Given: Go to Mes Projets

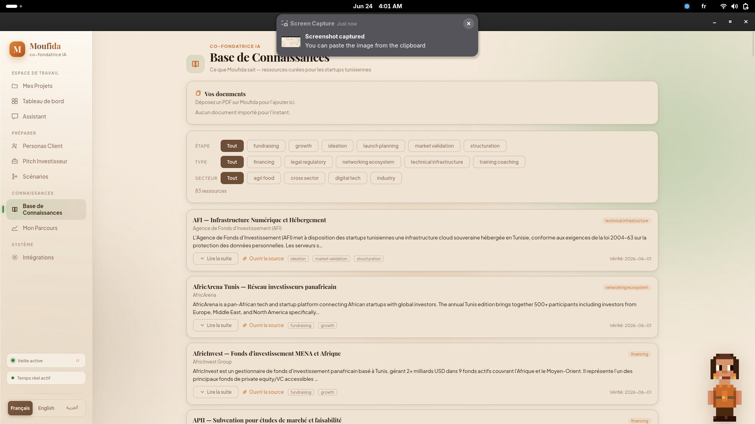Looking at the screenshot, I should [x=46, y=86].
